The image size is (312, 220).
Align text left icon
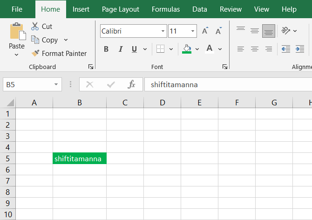click(241, 49)
